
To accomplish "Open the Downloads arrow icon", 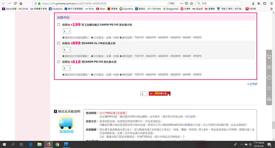I will (253, 3).
